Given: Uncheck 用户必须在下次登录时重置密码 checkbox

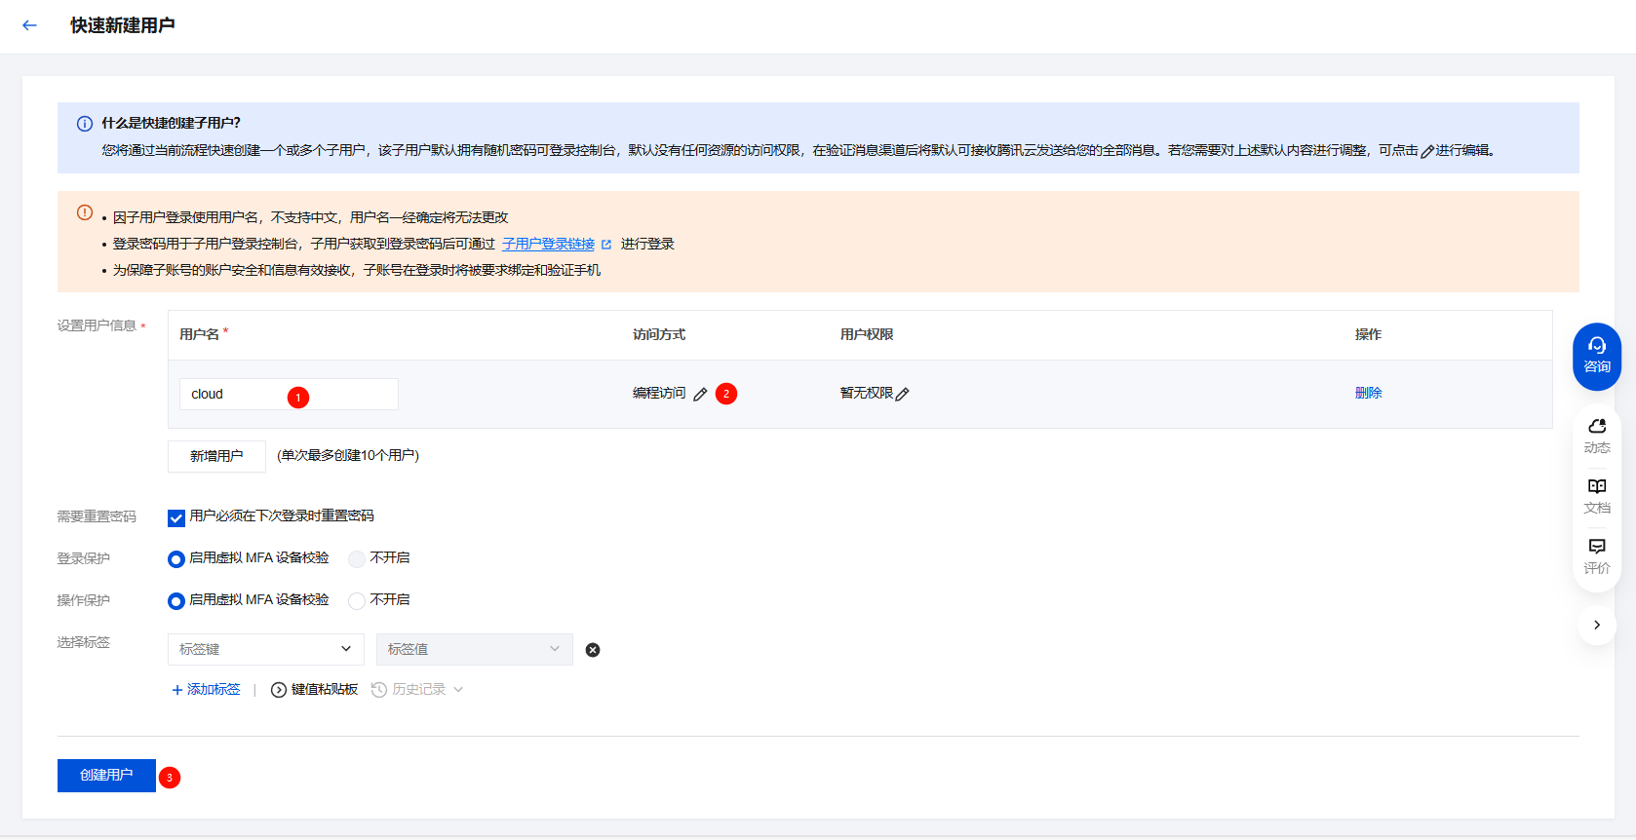Looking at the screenshot, I should [176, 517].
